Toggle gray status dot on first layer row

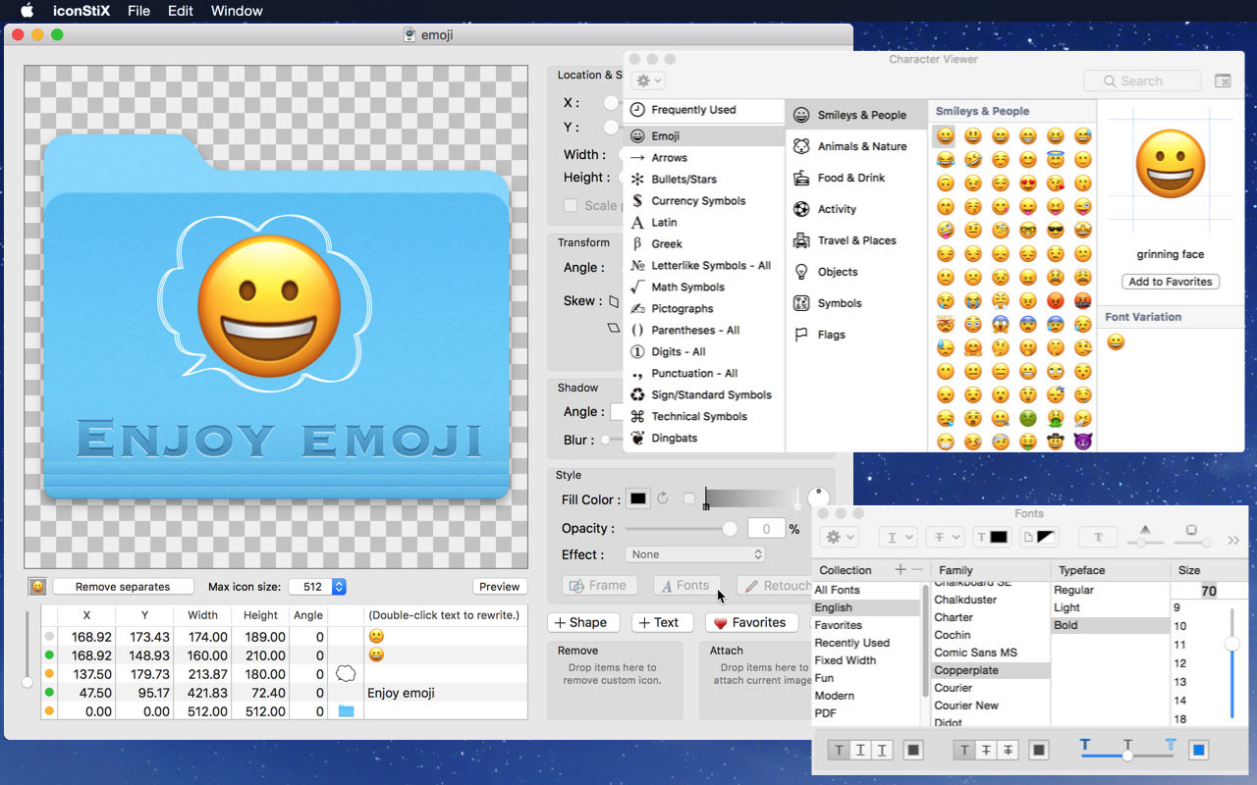pyautogui.click(x=49, y=637)
